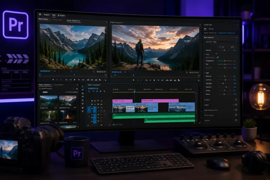Image resolution: width=270 pixels, height=180 pixels.
Task: Select Sequence 01 - Hiking A.mov breadcrumb
Action: (x=227, y=33)
